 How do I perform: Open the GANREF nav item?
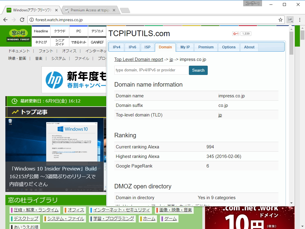(x=97, y=42)
